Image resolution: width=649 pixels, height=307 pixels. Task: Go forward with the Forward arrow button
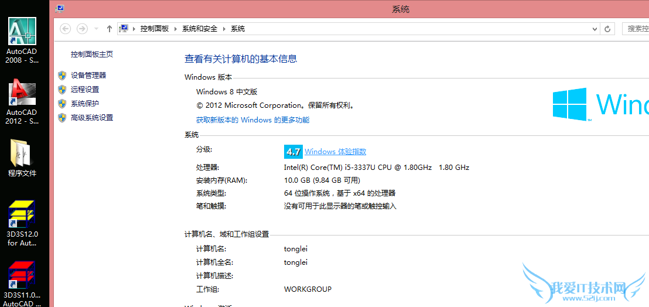[x=83, y=29]
